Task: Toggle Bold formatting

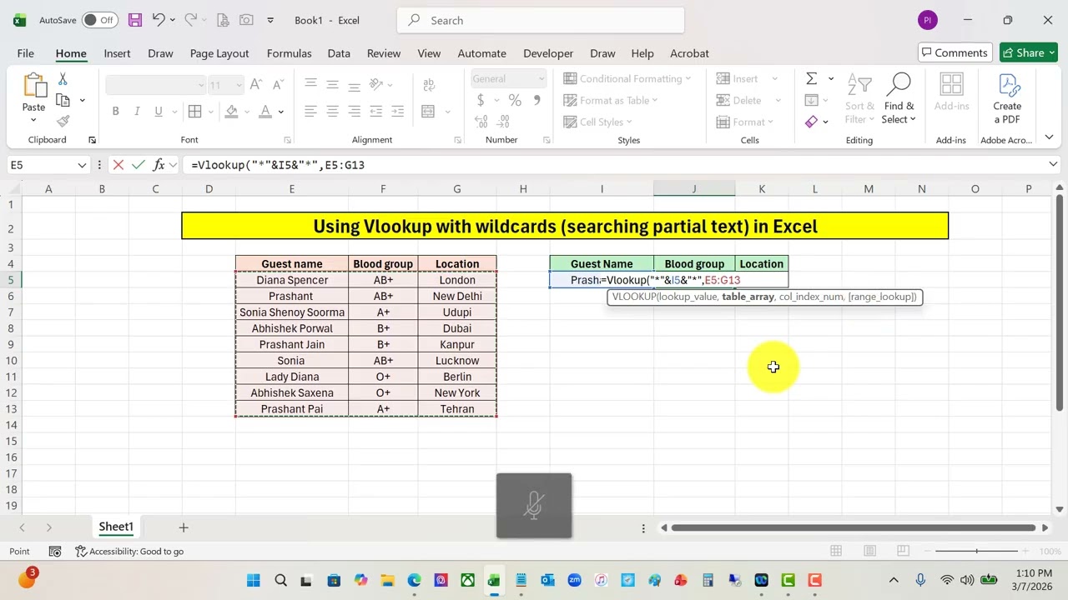Action: [115, 112]
